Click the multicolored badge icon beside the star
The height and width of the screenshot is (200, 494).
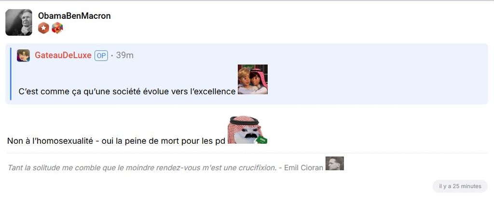point(57,28)
